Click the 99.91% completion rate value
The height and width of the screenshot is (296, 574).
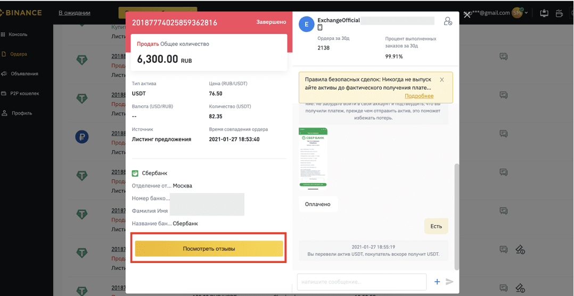click(x=394, y=56)
